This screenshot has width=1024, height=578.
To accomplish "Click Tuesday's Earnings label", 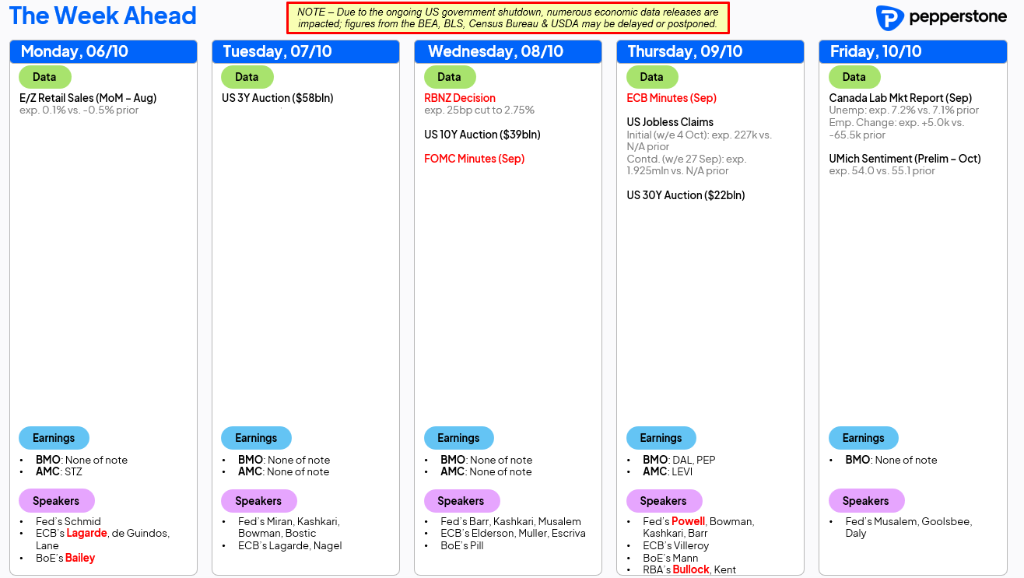I will (256, 438).
